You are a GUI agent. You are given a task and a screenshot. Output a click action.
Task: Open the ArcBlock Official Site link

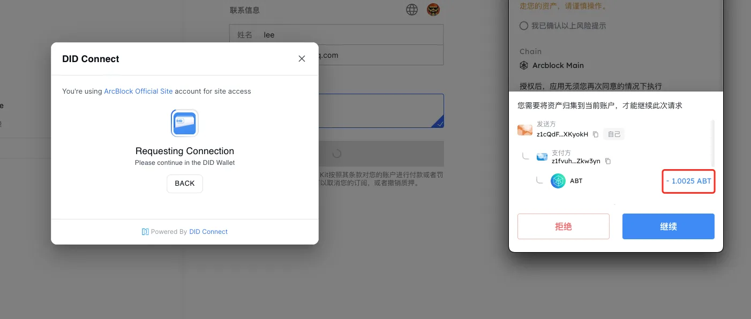(x=138, y=92)
